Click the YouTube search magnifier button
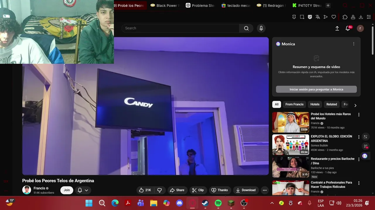 pyautogui.click(x=246, y=28)
